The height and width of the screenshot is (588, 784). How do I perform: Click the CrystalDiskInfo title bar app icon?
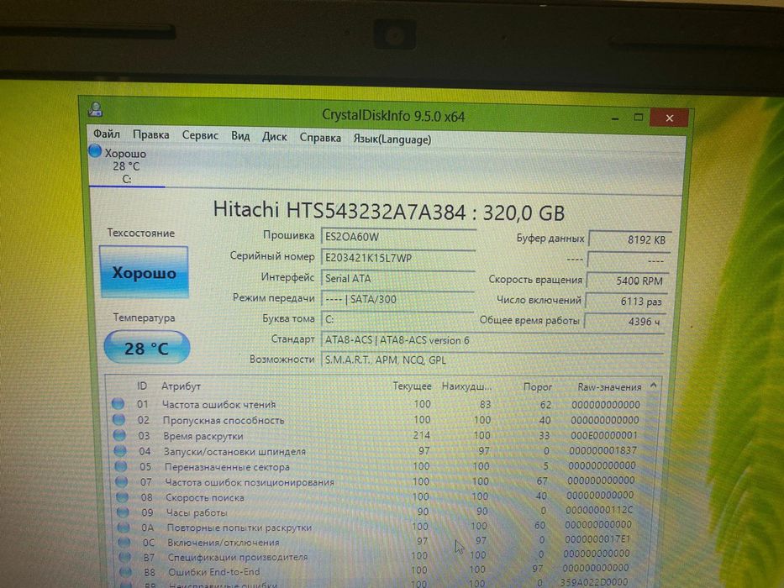point(96,109)
